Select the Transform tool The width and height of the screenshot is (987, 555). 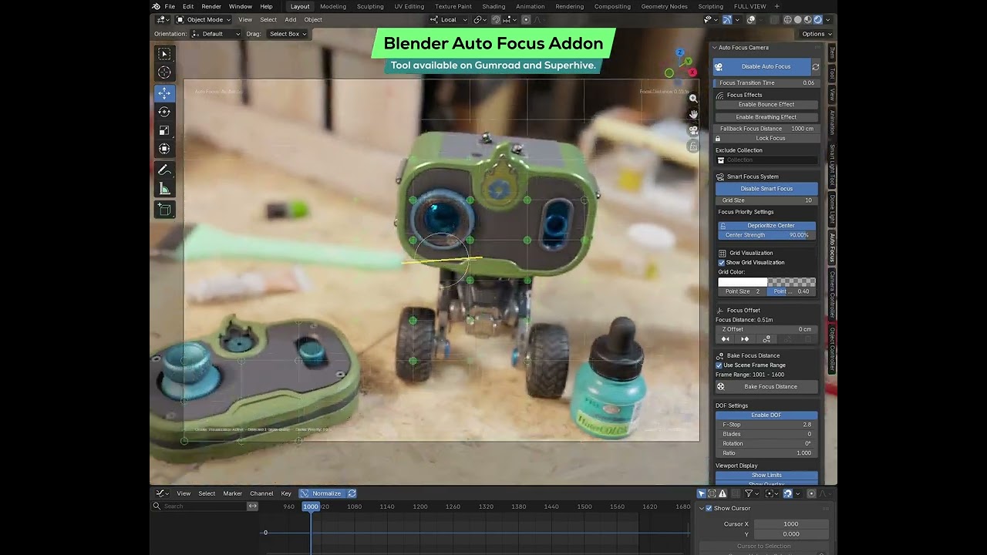(x=164, y=149)
